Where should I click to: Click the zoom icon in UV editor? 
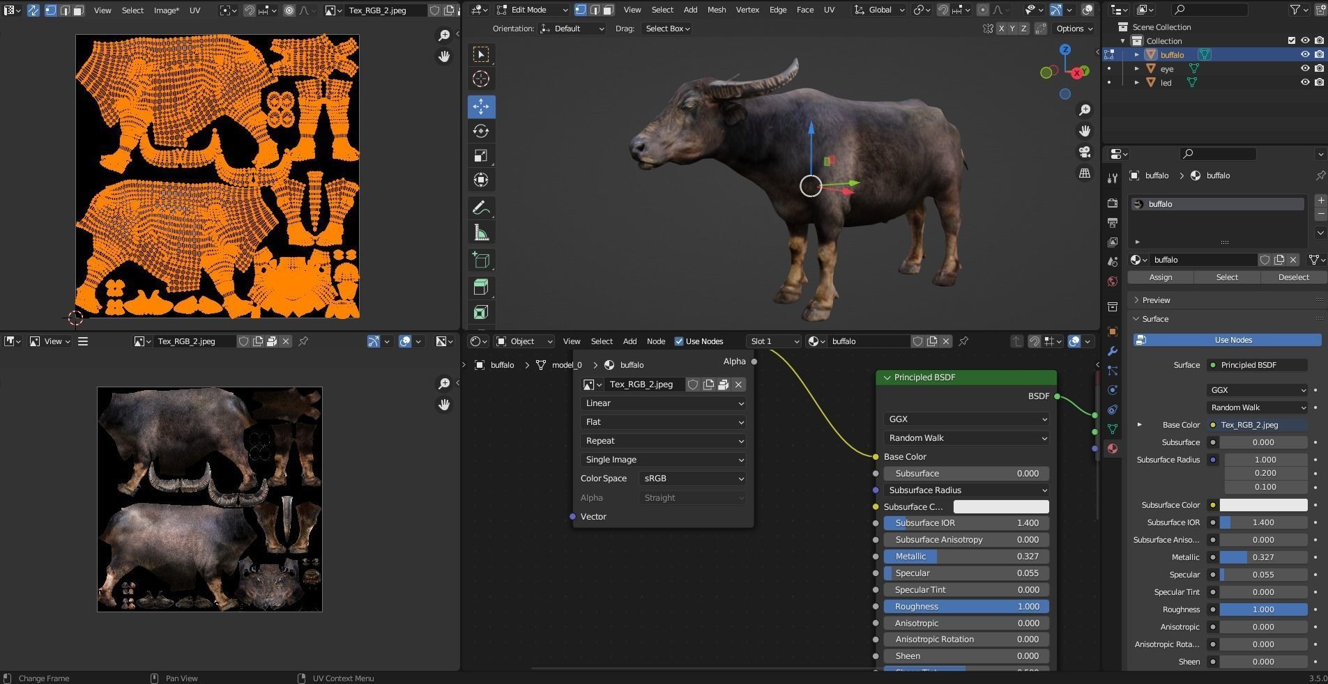(x=443, y=36)
